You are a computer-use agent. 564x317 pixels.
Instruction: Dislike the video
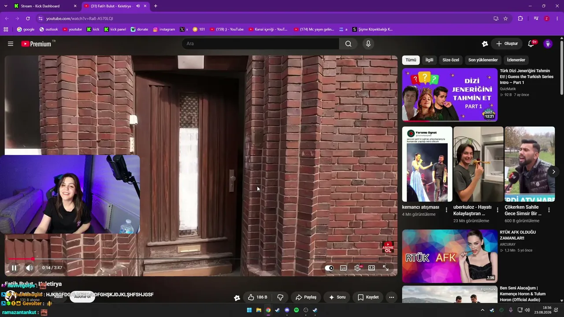280,297
